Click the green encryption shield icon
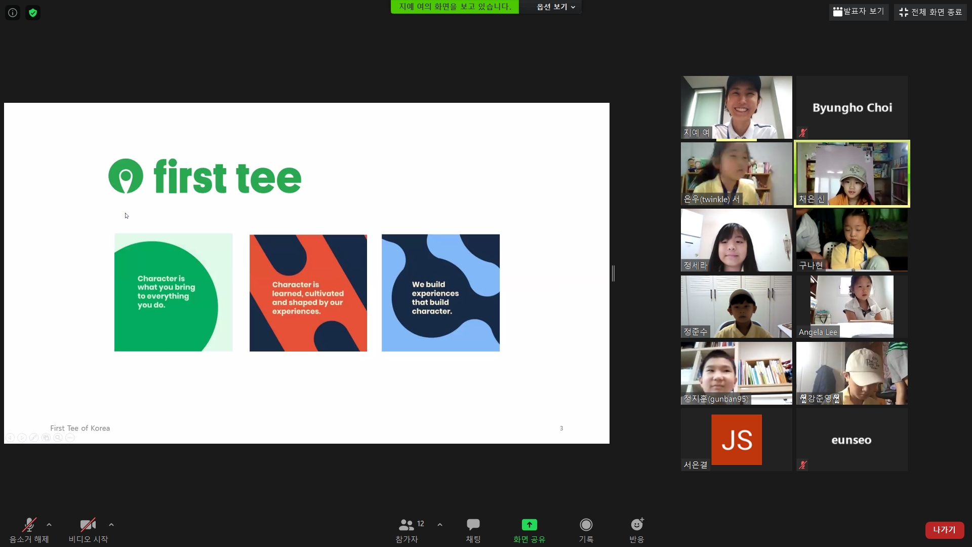This screenshot has height=547, width=972. coord(33,13)
